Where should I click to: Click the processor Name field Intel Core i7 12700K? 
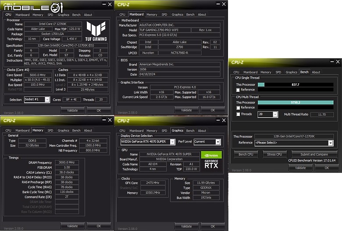click(53, 24)
